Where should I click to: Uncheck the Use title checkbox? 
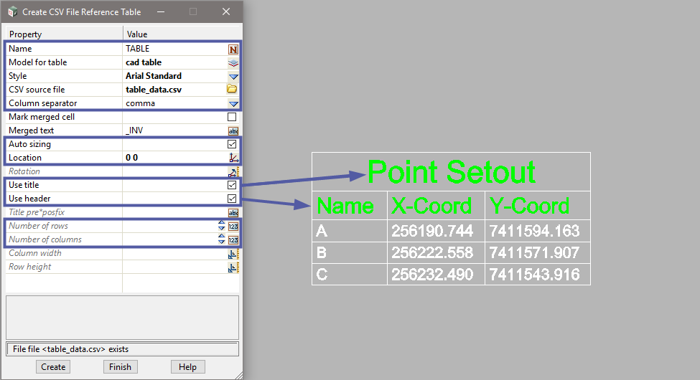(x=232, y=185)
